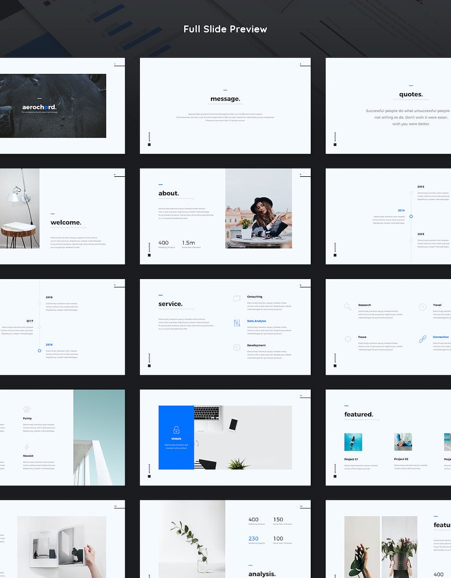Click the Unlock padlock icon
Viewport: 451px width, 578px height.
click(176, 430)
